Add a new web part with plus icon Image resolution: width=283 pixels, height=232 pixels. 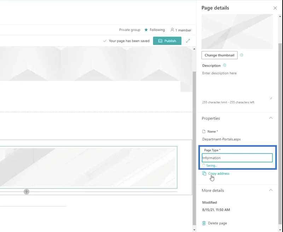point(27,192)
